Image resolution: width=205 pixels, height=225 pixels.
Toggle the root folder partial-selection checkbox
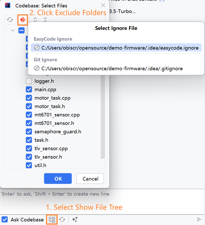pos(21,30)
